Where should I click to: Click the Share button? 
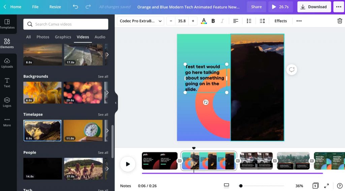256,7
